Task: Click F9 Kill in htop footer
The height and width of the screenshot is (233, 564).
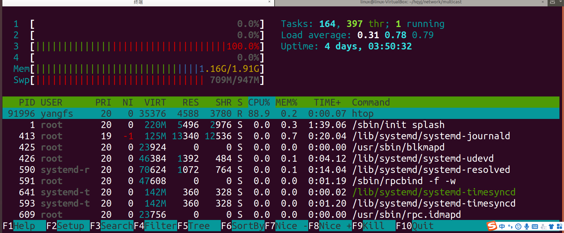Action: coord(374,226)
